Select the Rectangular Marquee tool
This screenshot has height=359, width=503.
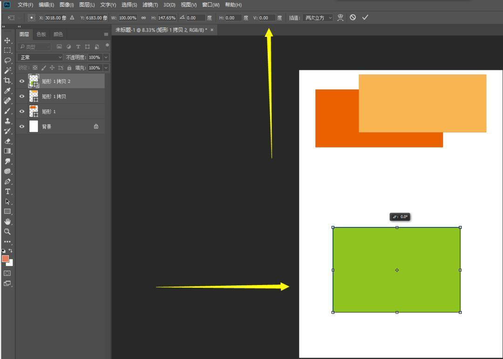click(x=7, y=50)
